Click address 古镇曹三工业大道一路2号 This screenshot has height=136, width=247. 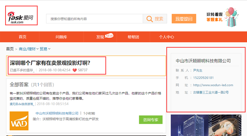tap(211, 93)
